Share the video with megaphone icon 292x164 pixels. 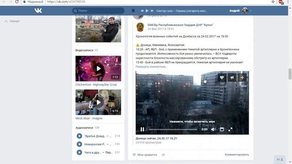(232, 77)
